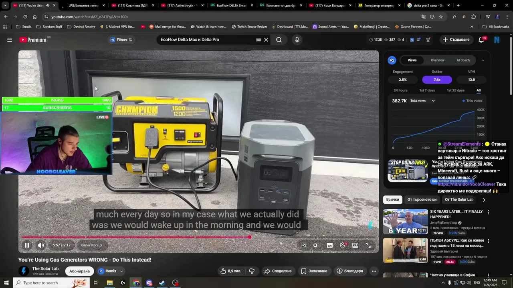Mute the video volume

[41, 245]
